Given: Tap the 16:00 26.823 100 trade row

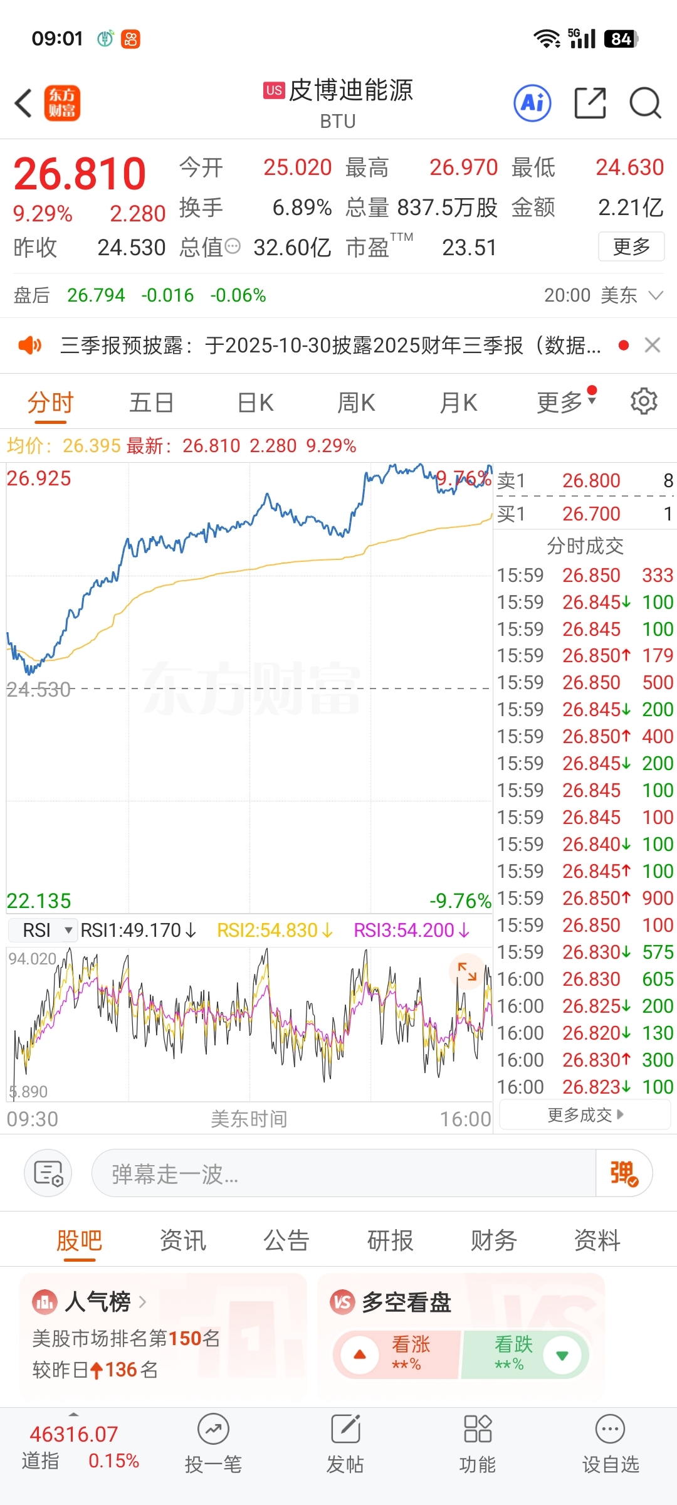Looking at the screenshot, I should 585,1087.
